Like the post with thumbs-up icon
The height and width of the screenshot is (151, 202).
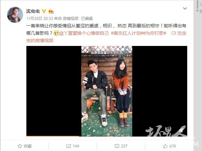tap(165, 146)
